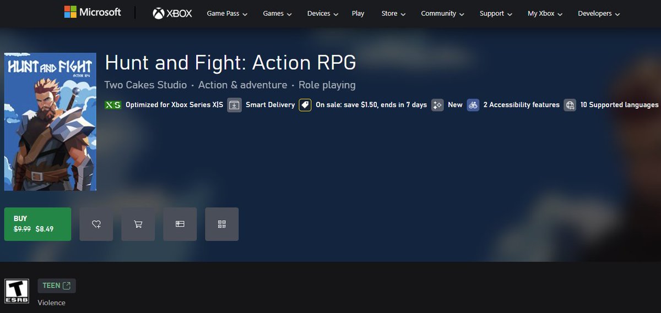
Task: Click the Microsoft logo
Action: pos(93,12)
